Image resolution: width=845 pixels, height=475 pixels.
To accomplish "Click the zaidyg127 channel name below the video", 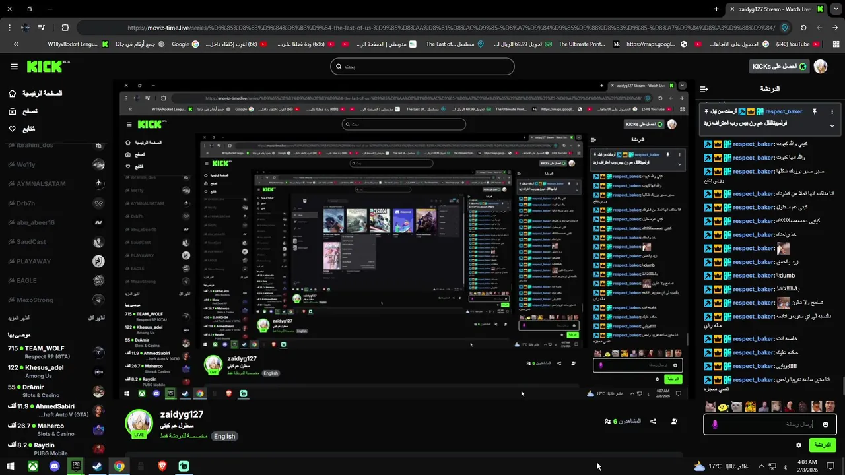I will coord(182,414).
